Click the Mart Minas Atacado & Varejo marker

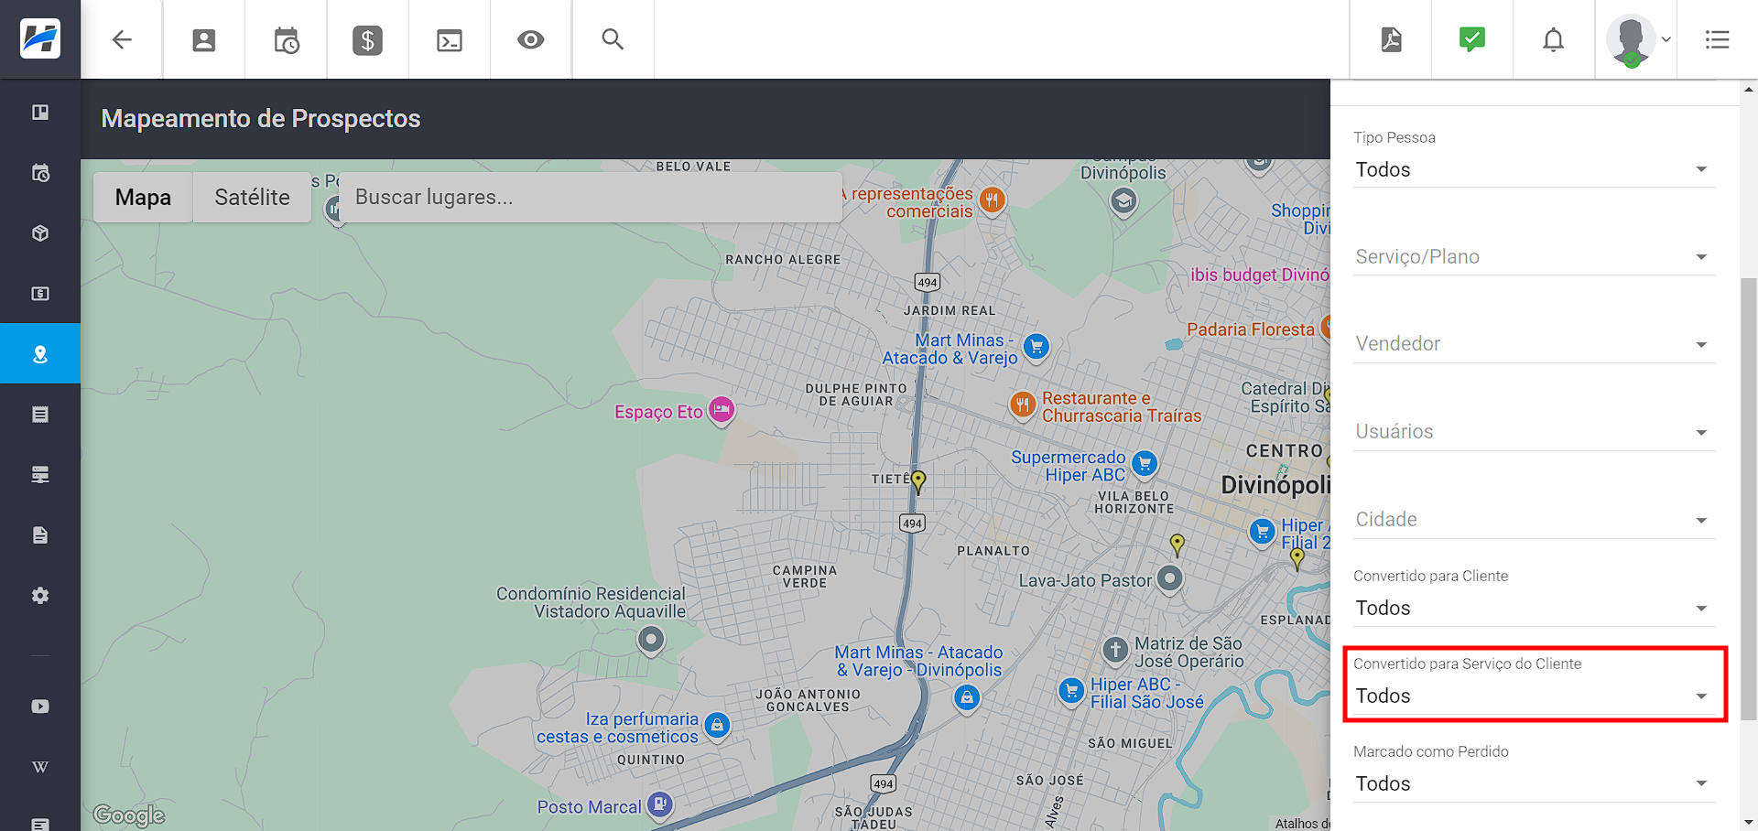[x=1036, y=347]
